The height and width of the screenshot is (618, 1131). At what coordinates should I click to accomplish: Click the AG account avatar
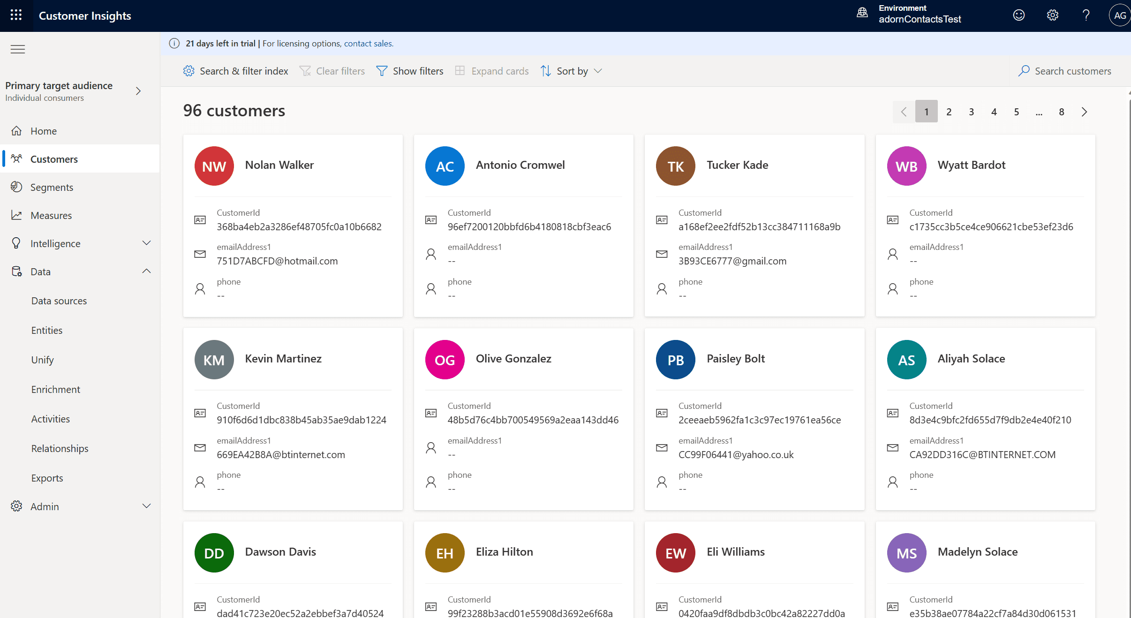click(1119, 15)
